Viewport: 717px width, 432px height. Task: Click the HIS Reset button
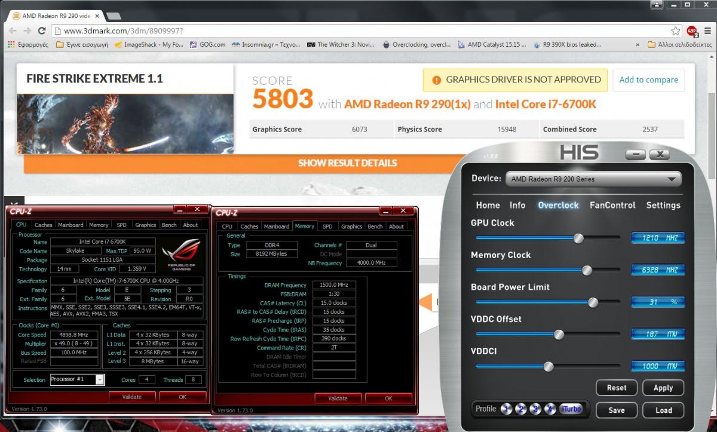(617, 388)
